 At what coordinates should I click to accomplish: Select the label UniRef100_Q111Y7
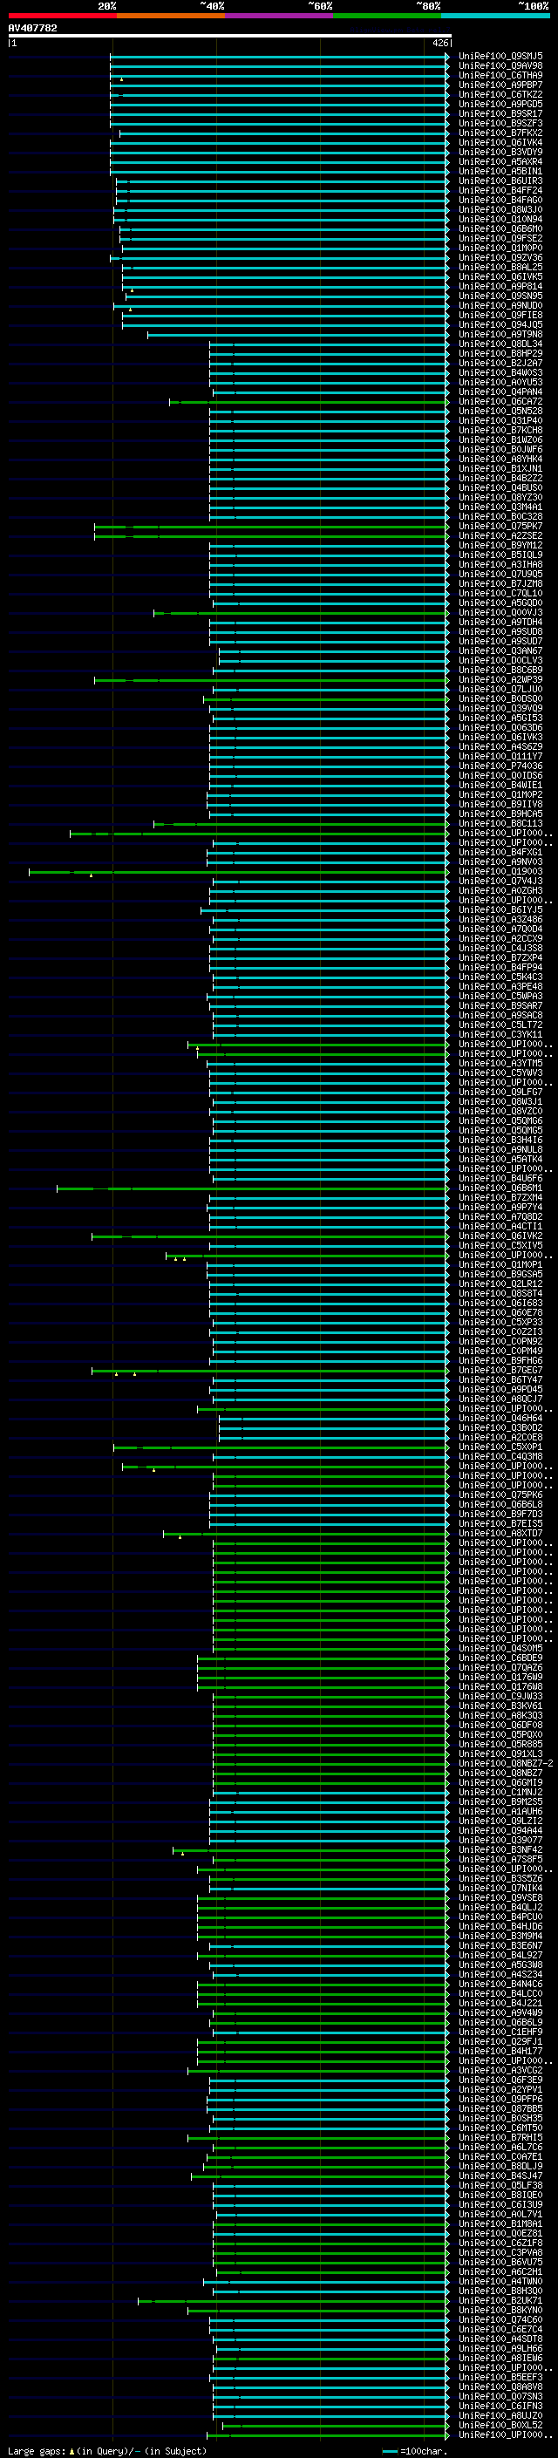(500, 757)
